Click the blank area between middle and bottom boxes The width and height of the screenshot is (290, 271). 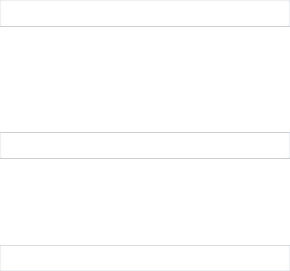pos(145,202)
